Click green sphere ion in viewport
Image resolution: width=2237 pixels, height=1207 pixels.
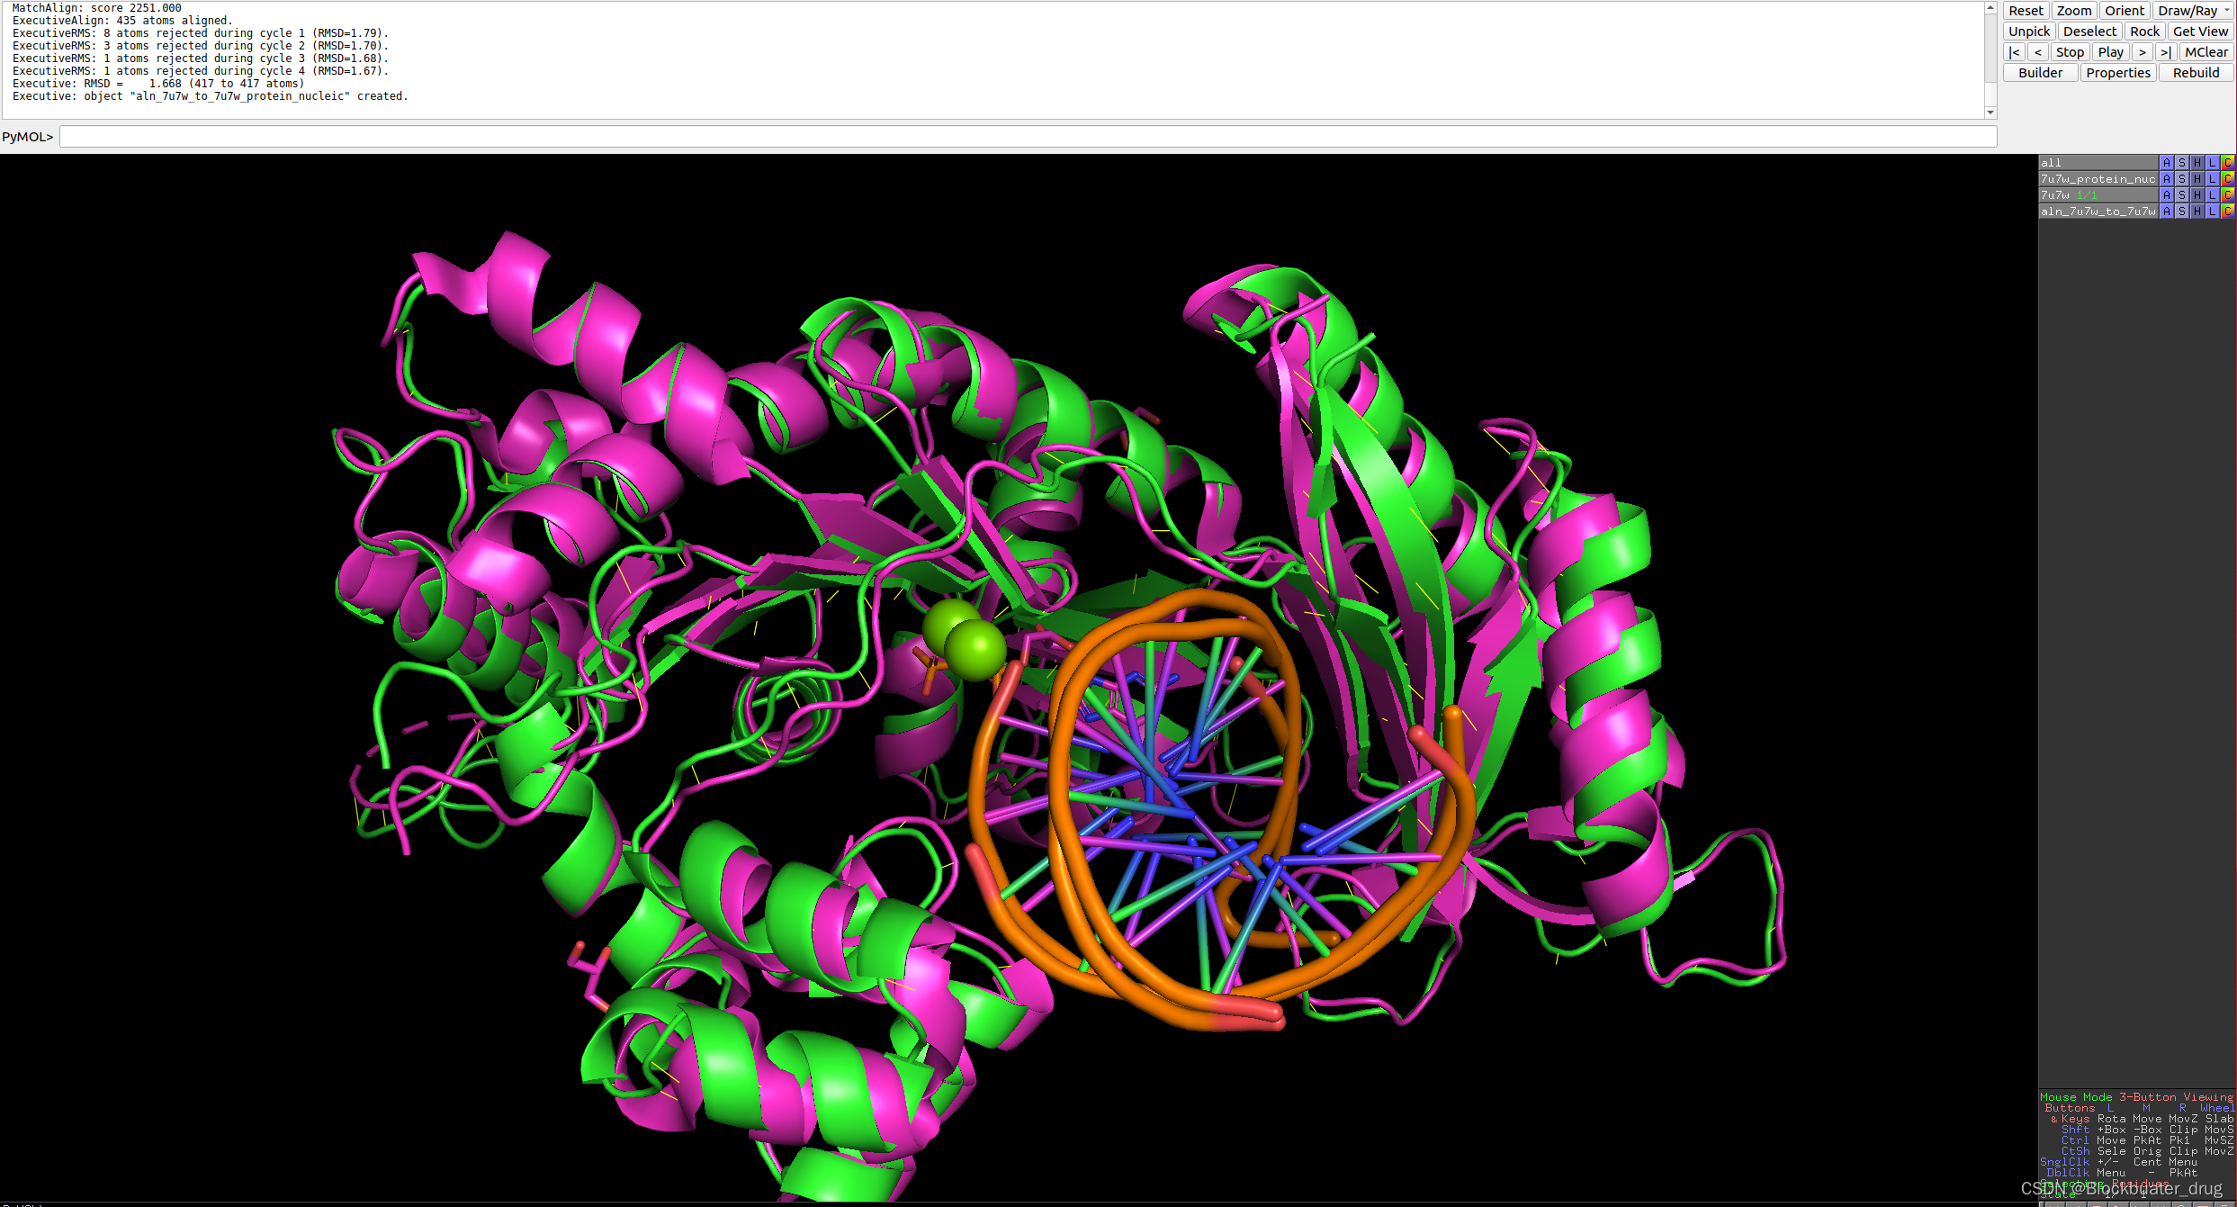[x=974, y=648]
